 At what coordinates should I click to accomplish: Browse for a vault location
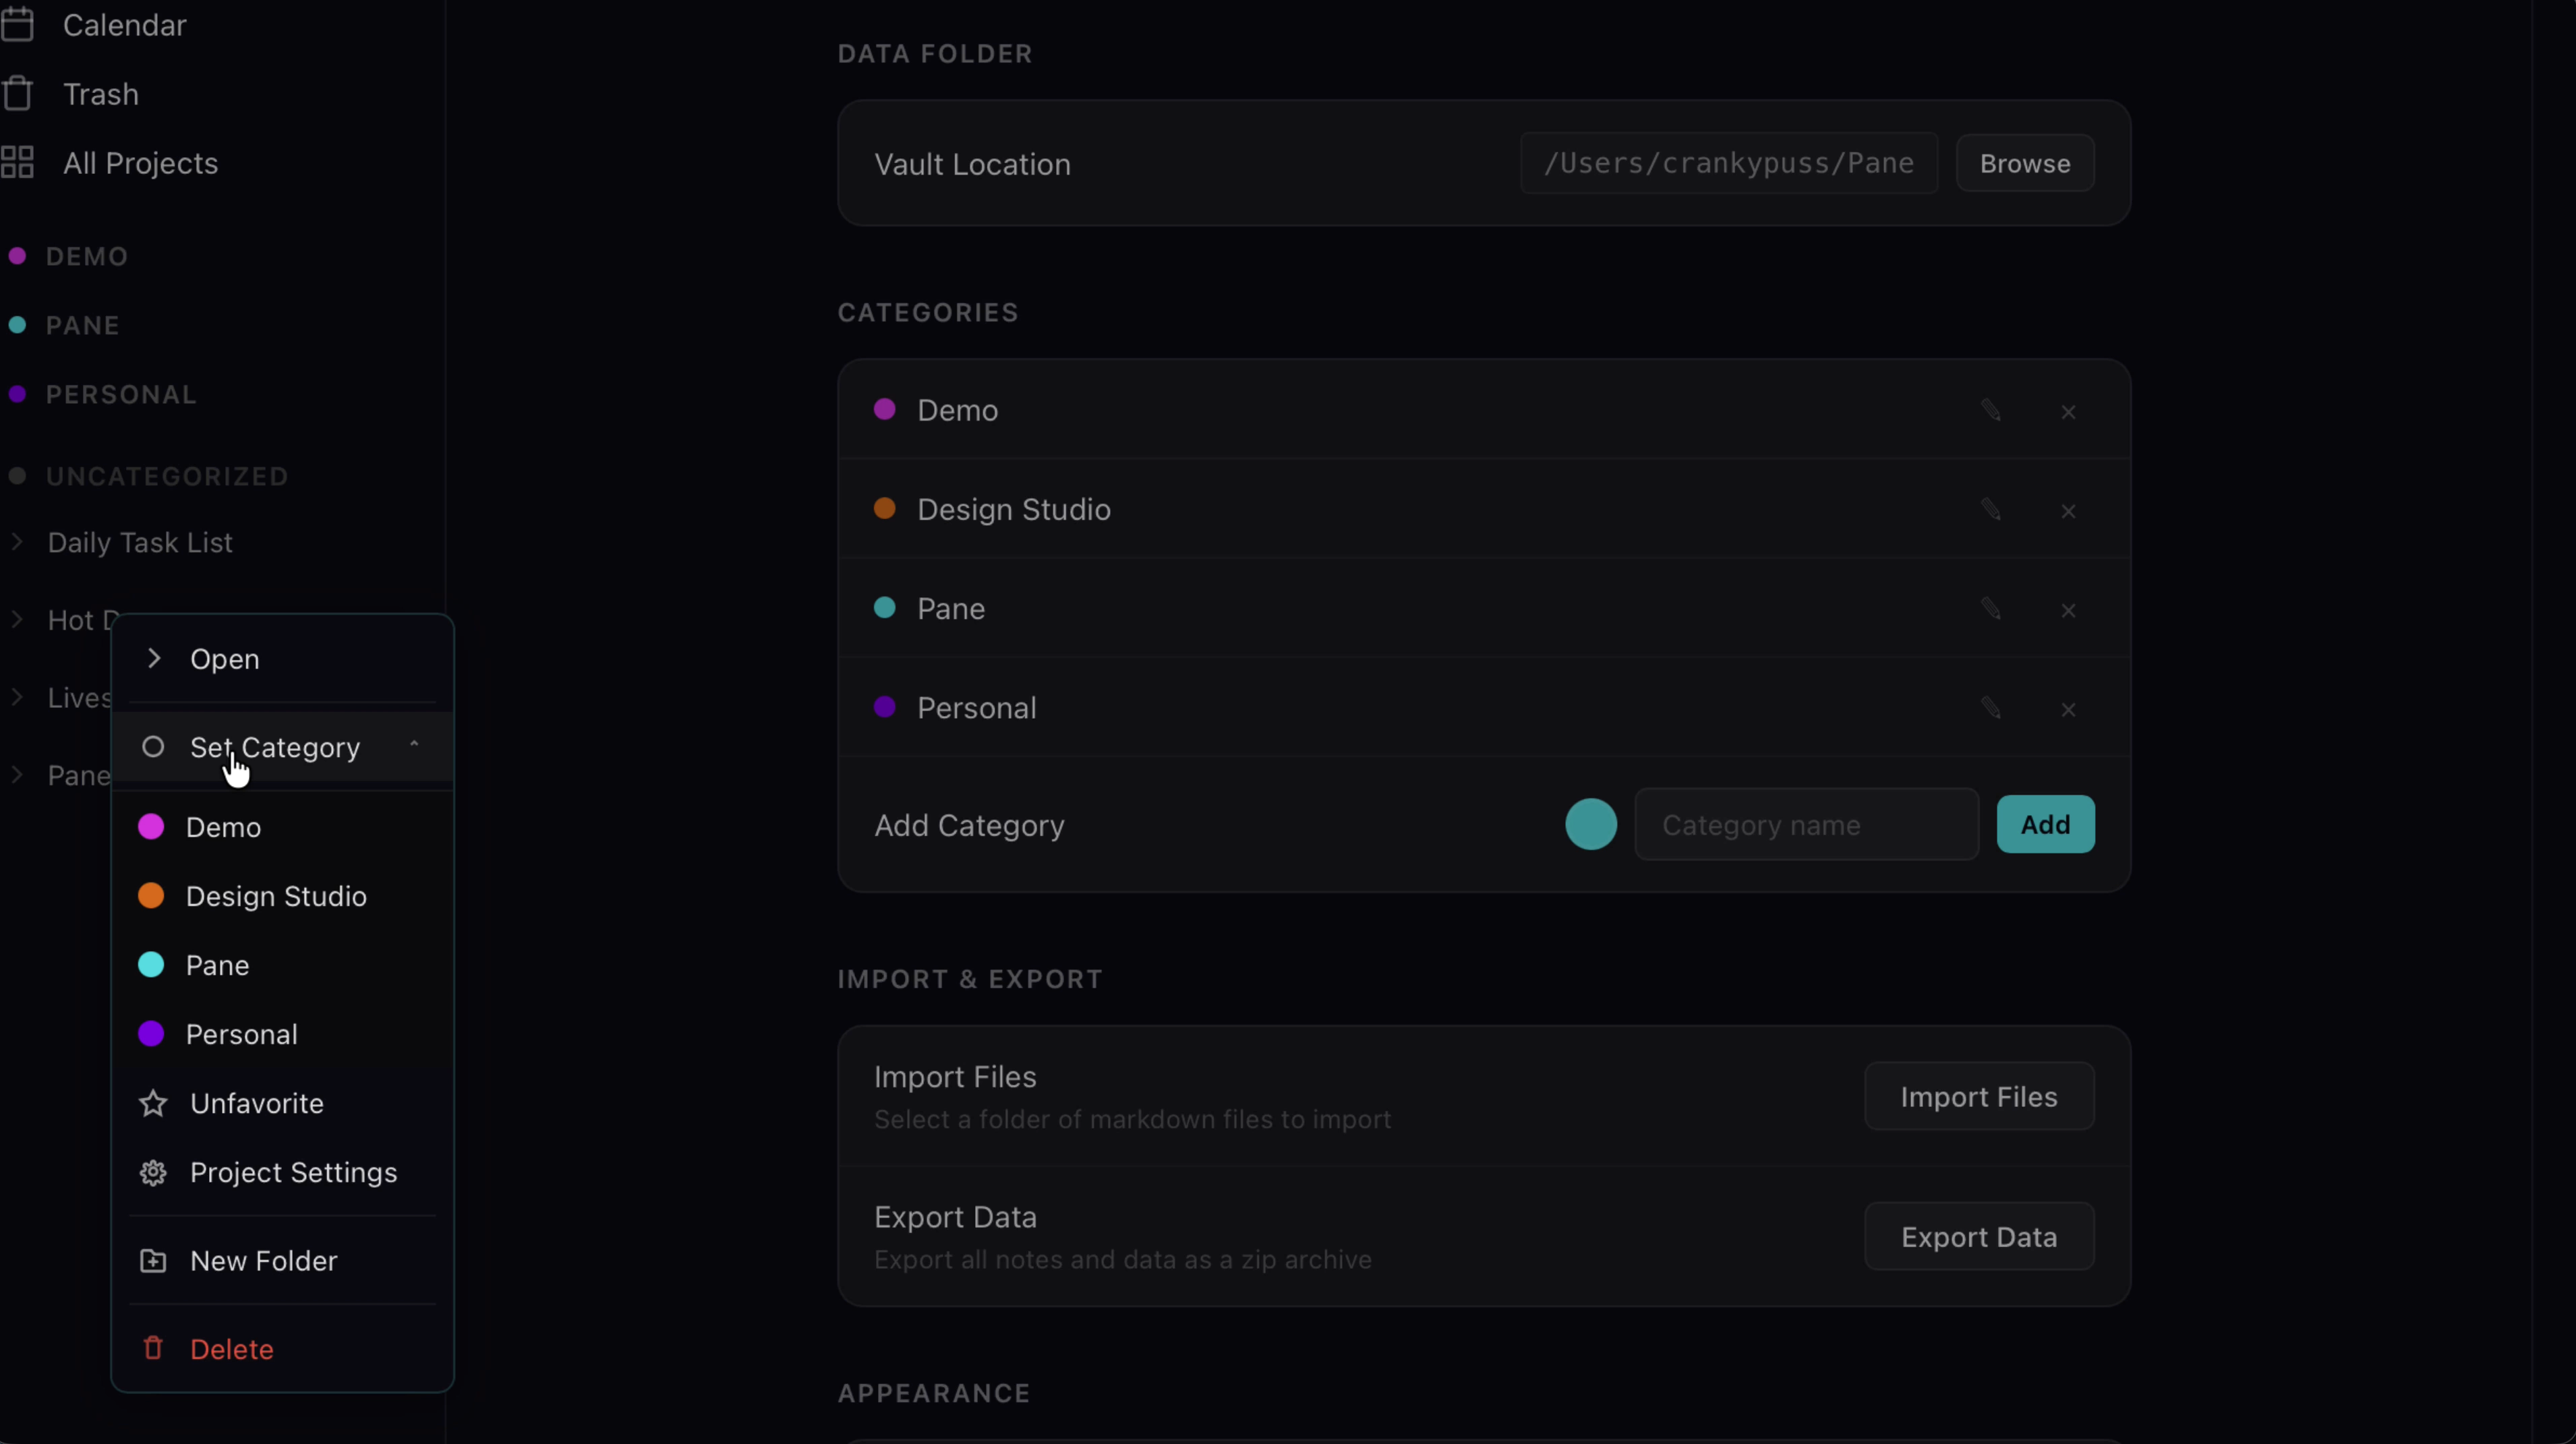tap(2025, 163)
